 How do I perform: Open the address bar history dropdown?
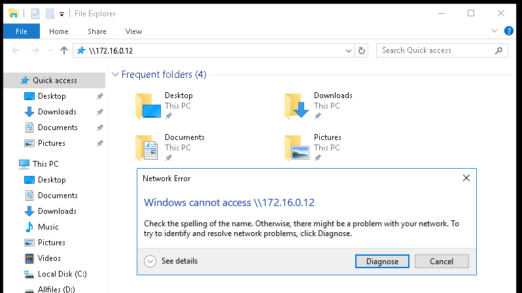[348, 51]
